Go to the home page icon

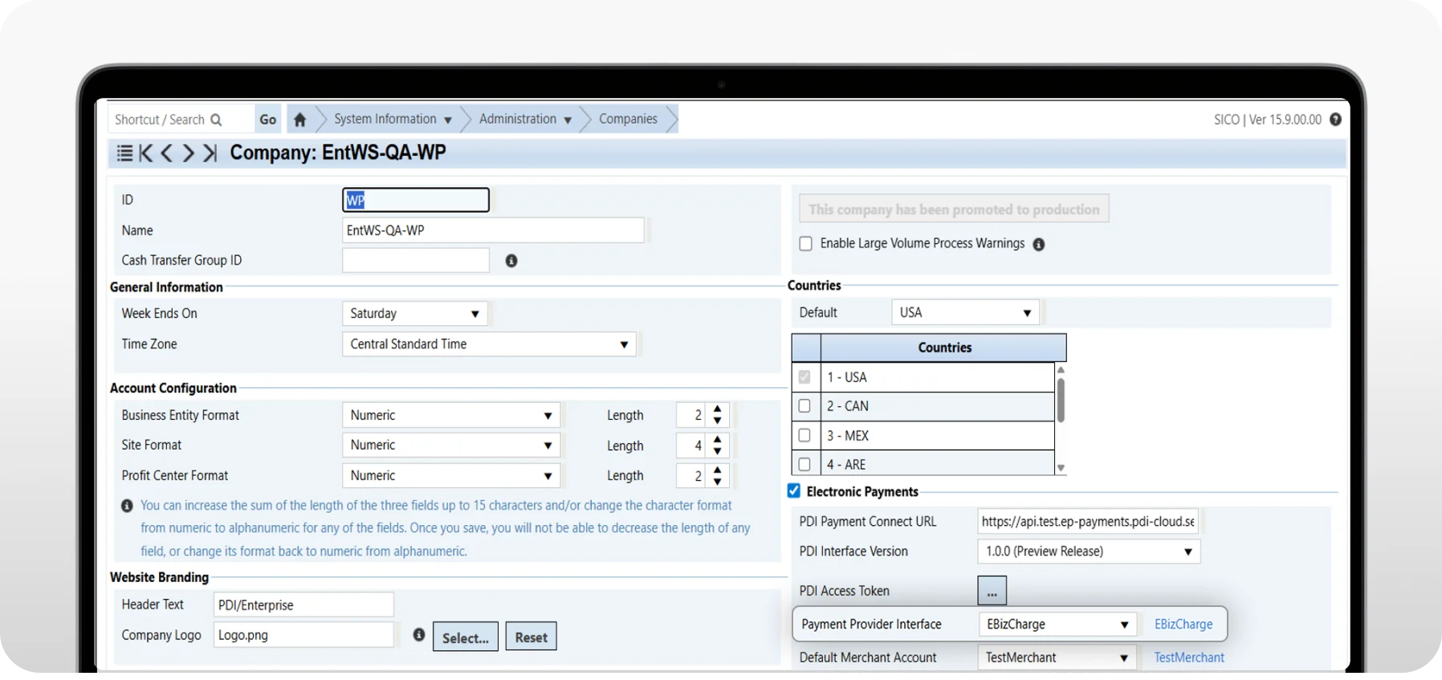(x=299, y=120)
